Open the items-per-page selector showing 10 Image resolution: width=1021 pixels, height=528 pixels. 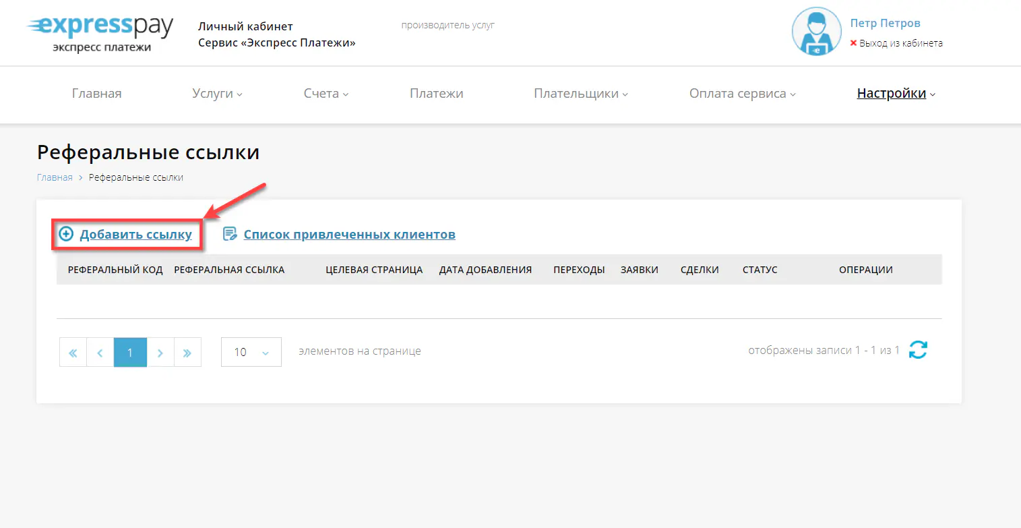pos(251,351)
